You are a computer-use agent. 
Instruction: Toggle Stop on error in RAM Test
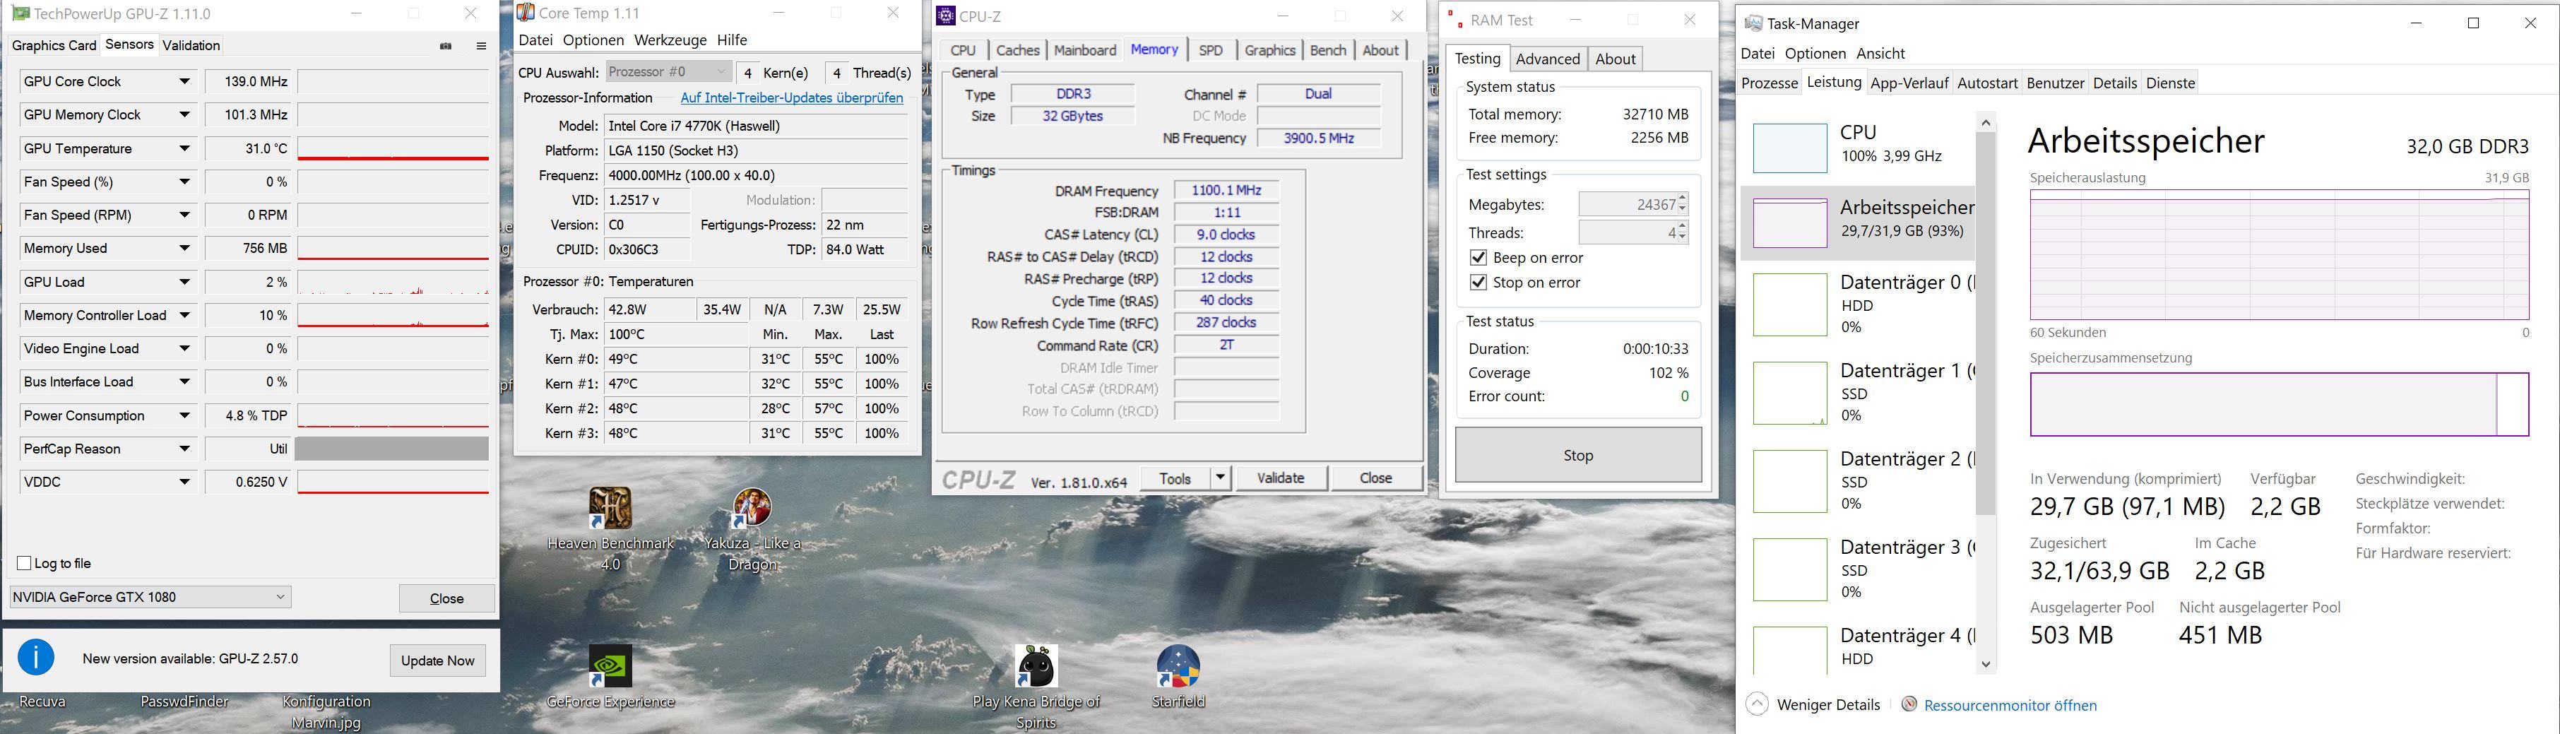1478,282
